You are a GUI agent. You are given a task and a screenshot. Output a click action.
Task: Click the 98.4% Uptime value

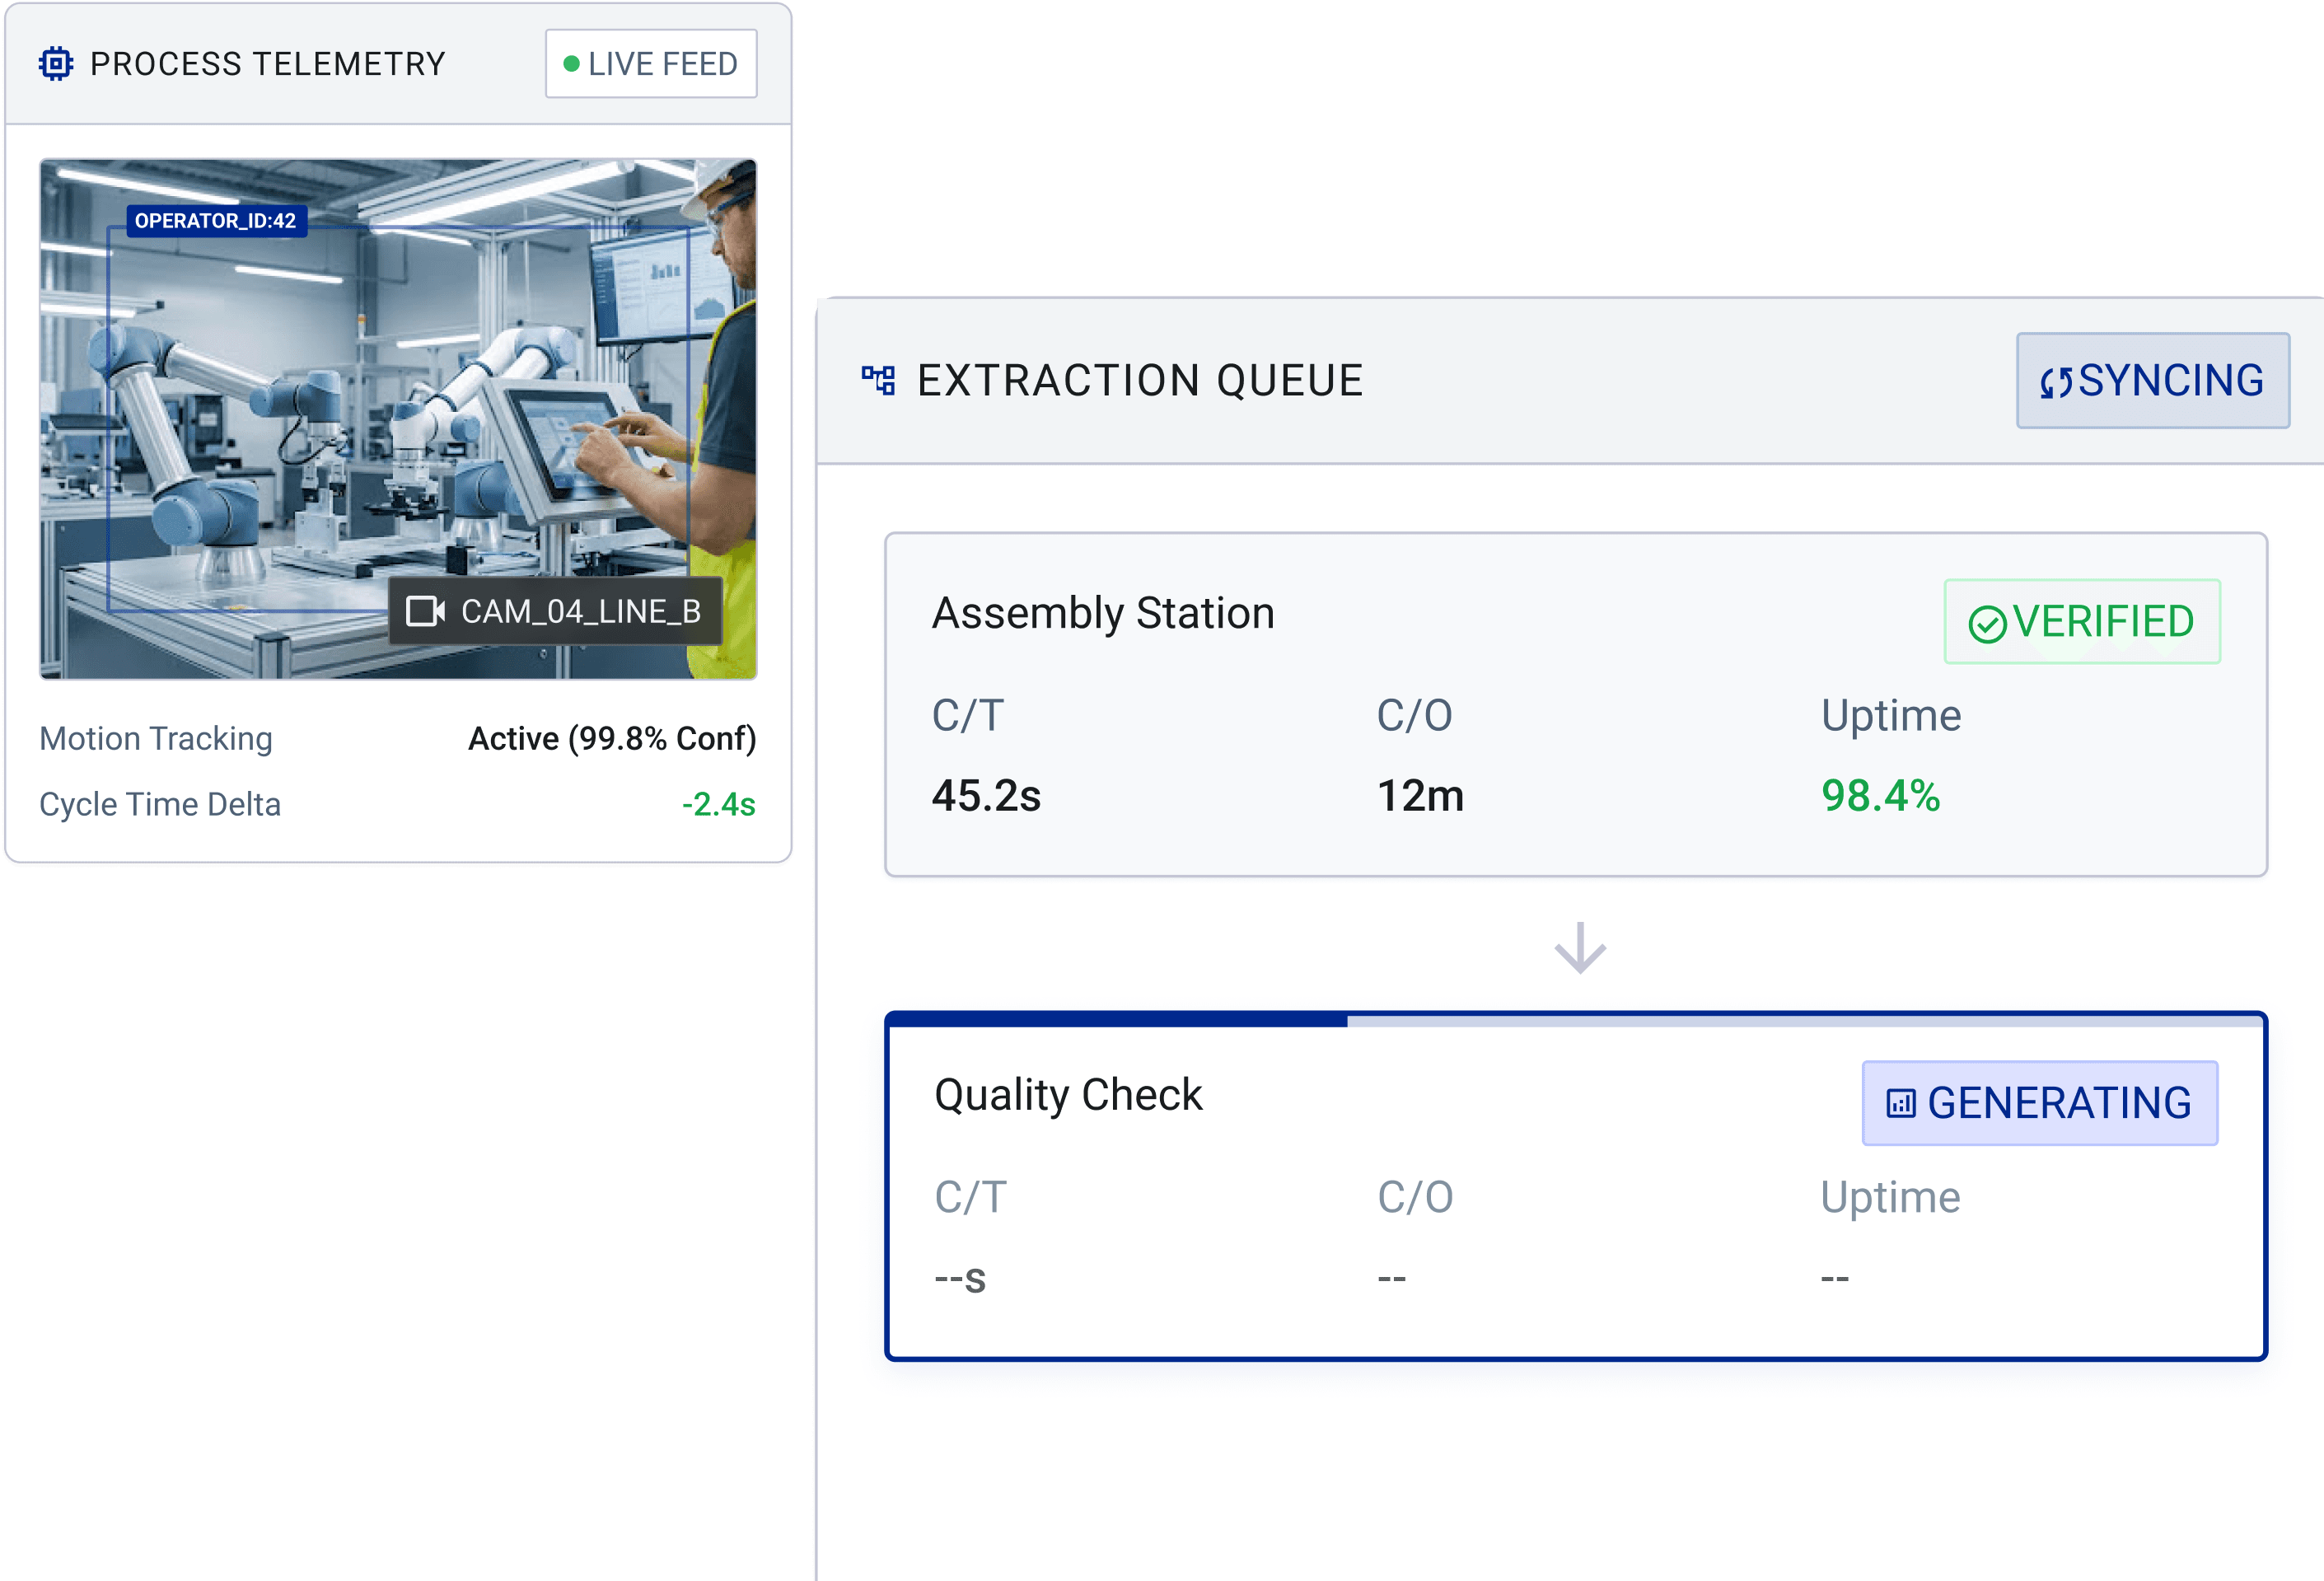pyautogui.click(x=1880, y=796)
